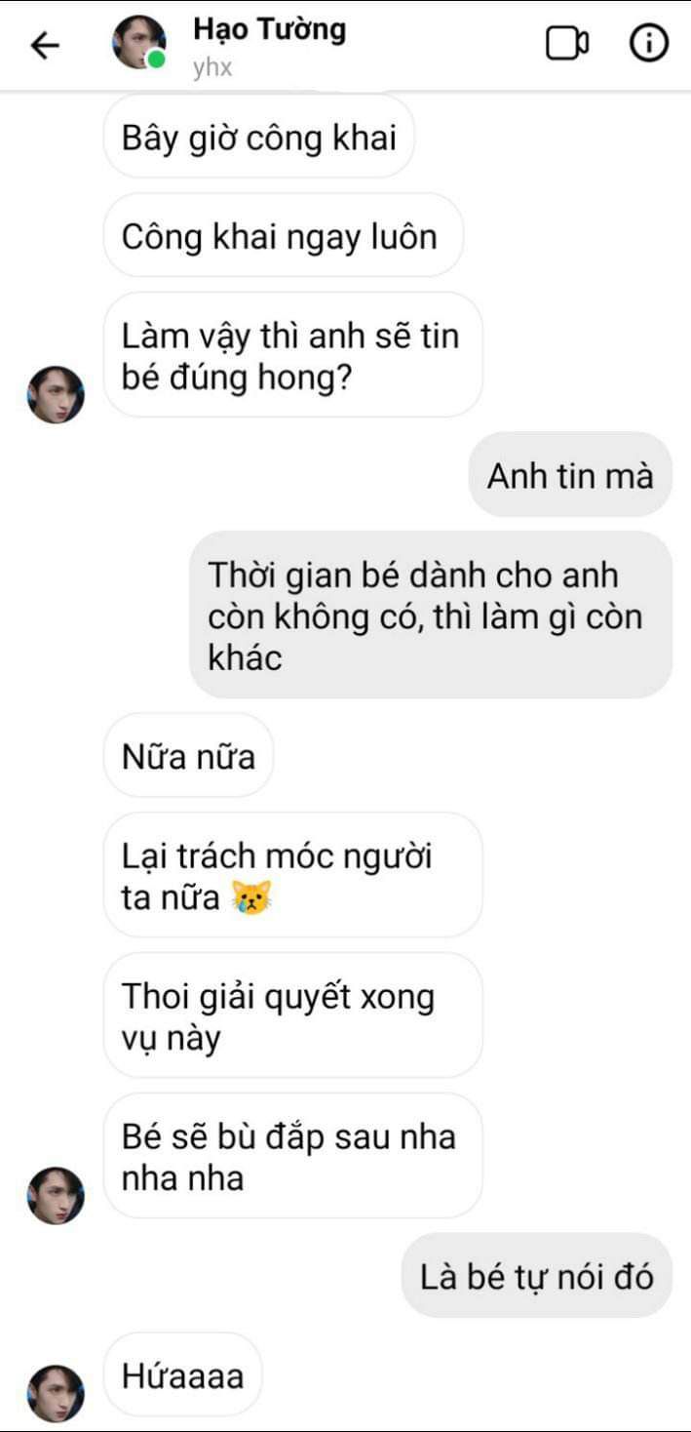
Task: Tap the yhx username under the name
Action: [x=212, y=68]
